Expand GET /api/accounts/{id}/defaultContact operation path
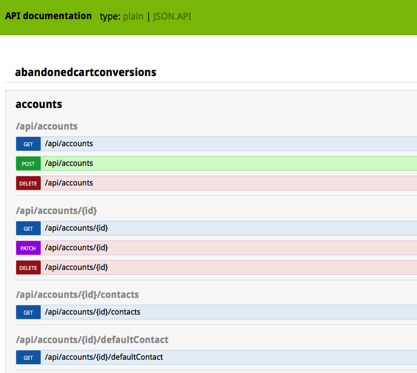 104,357
